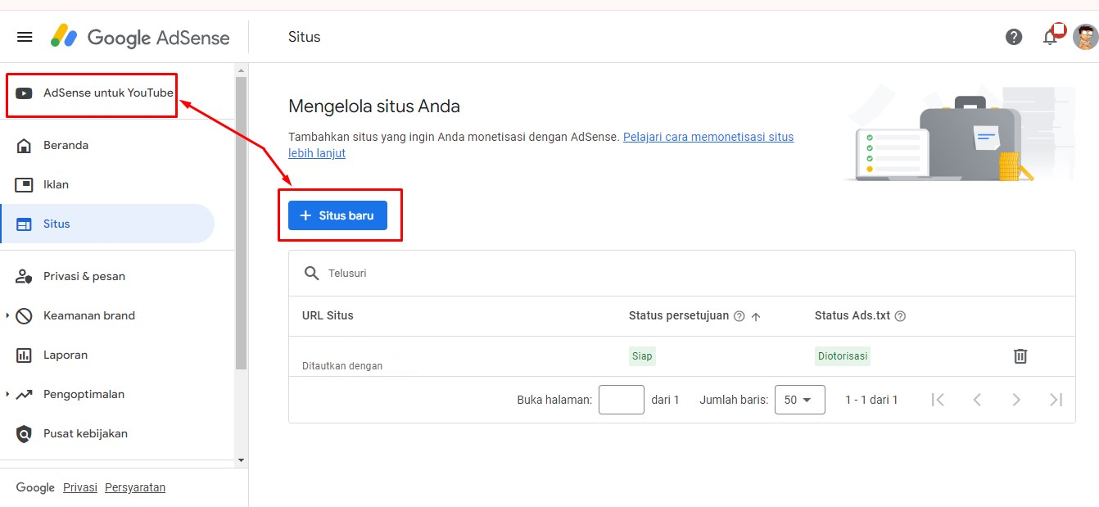Open the notifications bell
Screen dimensions: 1099x507
pyautogui.click(x=1050, y=37)
